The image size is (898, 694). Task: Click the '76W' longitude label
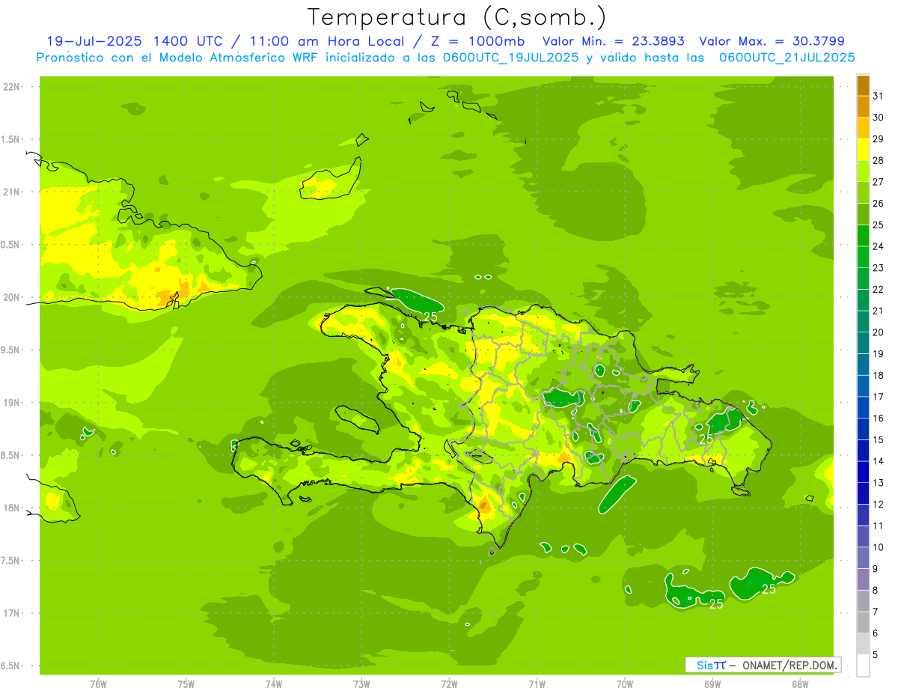[x=98, y=684]
